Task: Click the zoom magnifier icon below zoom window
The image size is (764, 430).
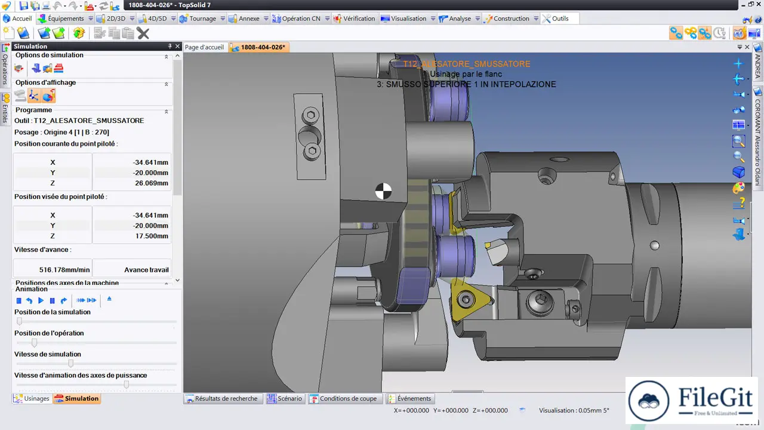Action: [739, 157]
